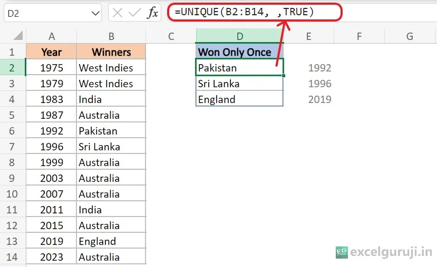437x267 pixels.
Task: Click cell E2 showing 1992
Action: [x=308, y=68]
